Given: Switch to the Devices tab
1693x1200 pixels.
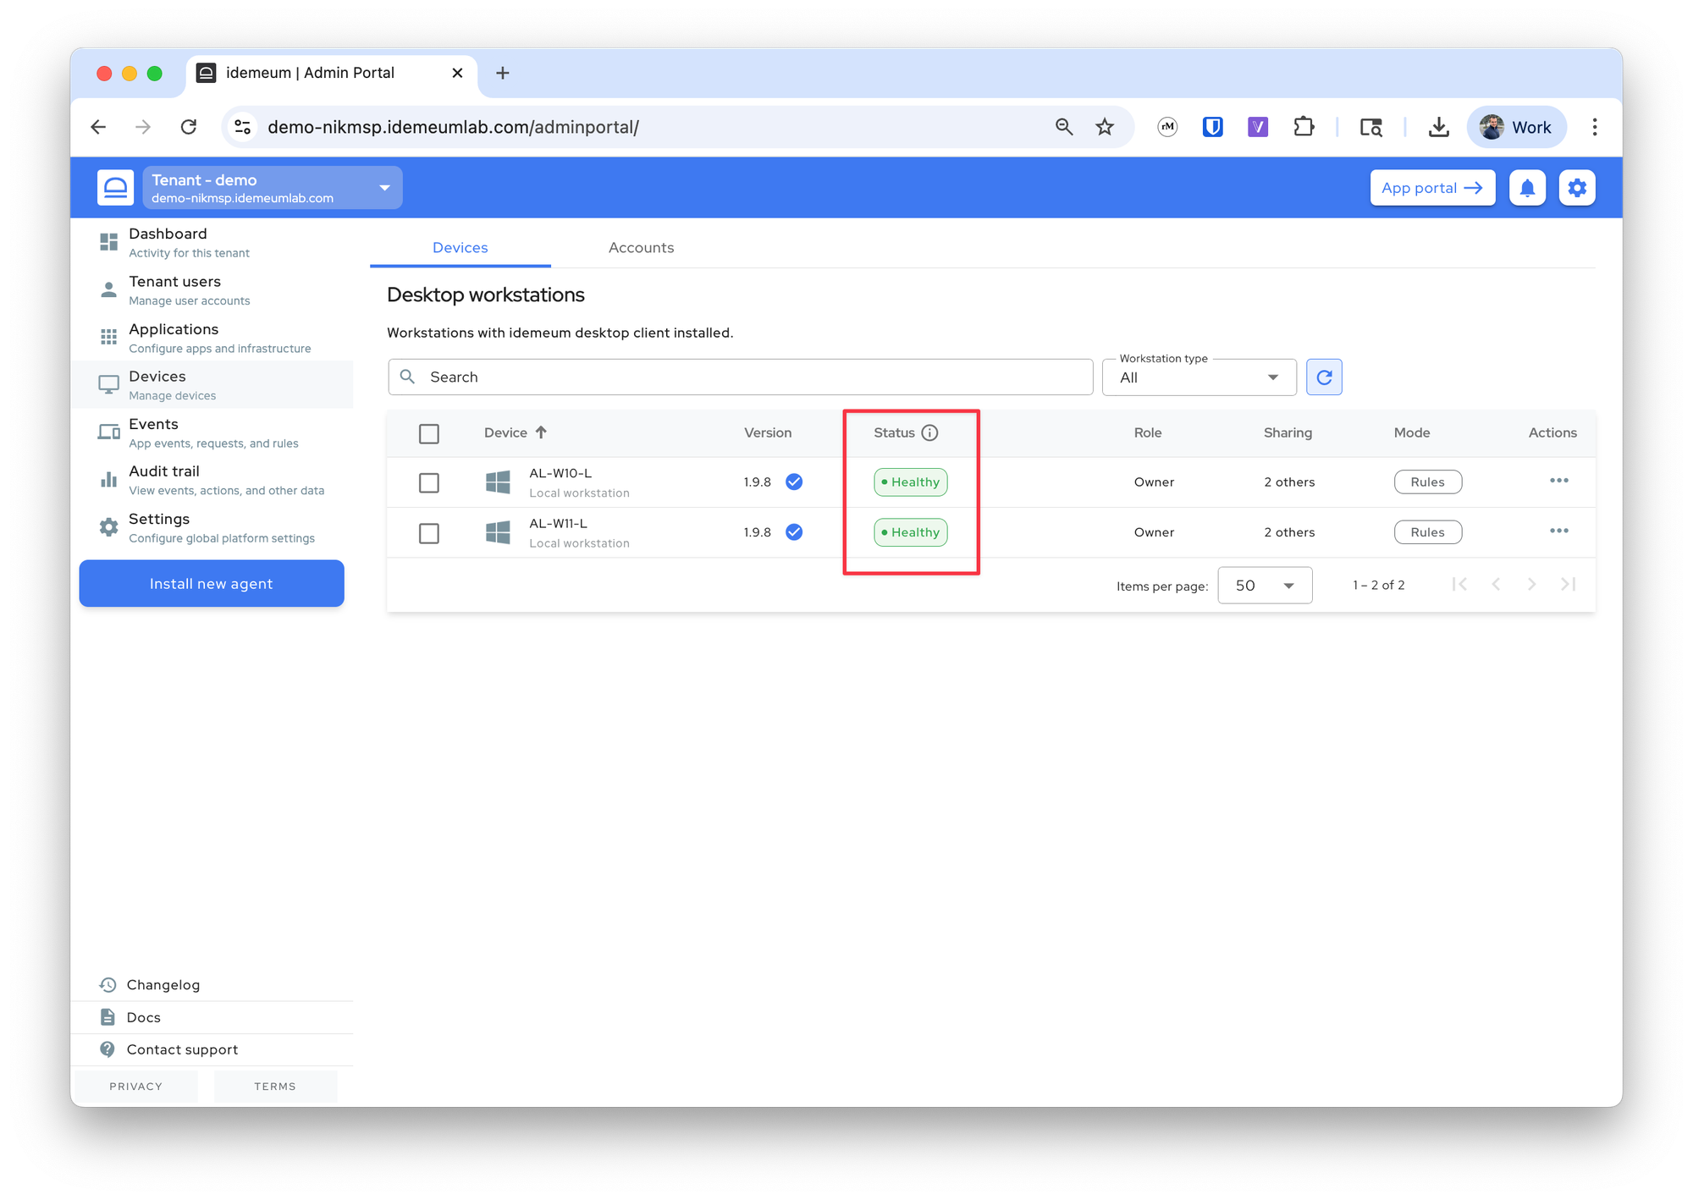Looking at the screenshot, I should [460, 247].
